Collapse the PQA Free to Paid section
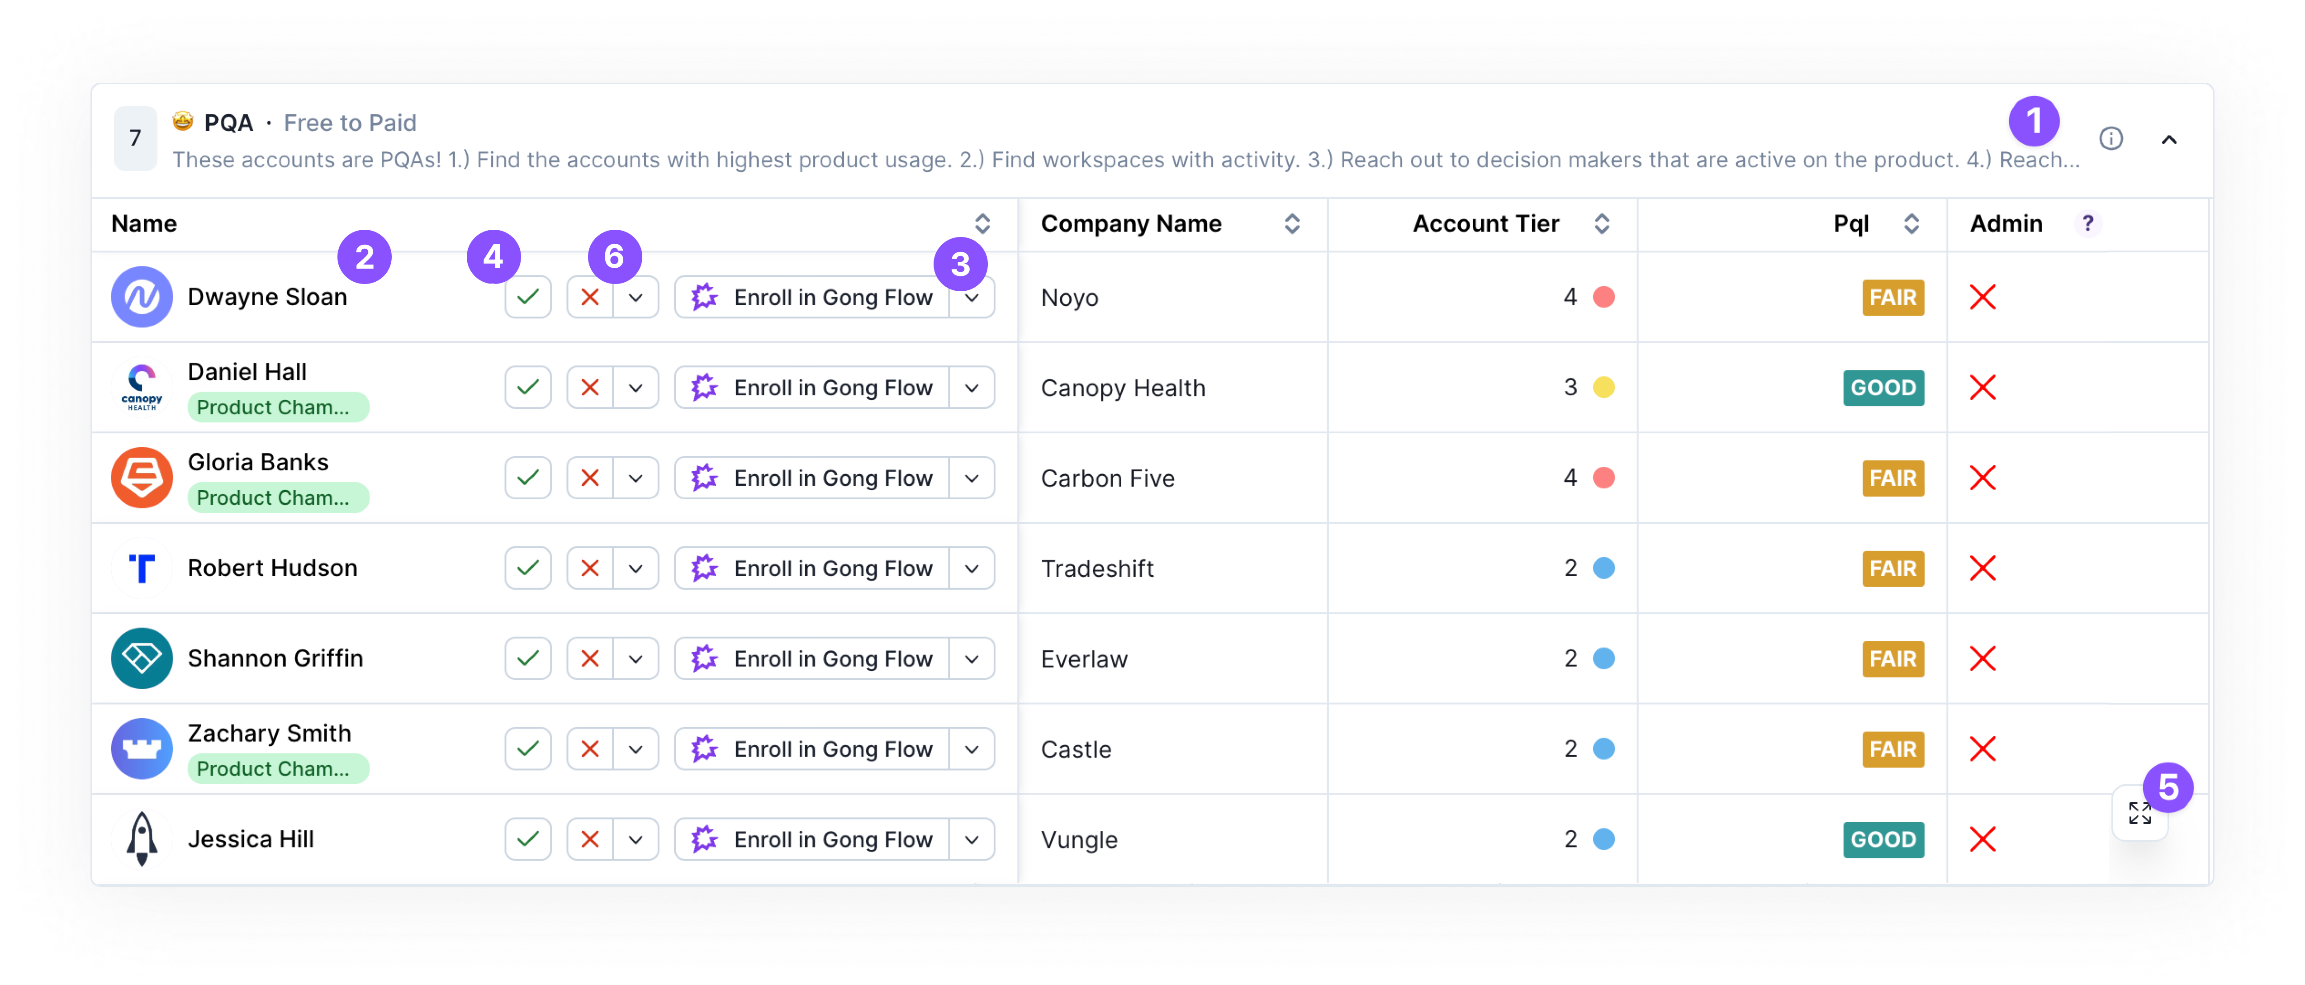This screenshot has height=985, width=2305. click(2169, 140)
